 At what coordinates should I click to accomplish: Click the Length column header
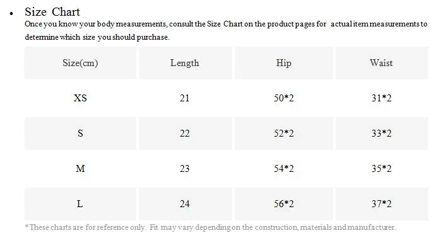click(x=185, y=63)
